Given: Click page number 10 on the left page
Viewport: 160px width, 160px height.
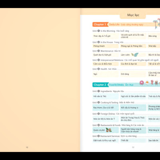Looking at the screenshot, I should tap(27, 147).
